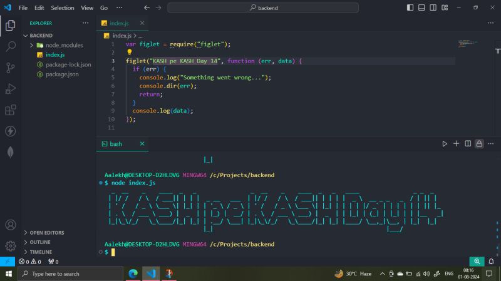Open VS Code taskbar icon
This screenshot has height=281, width=501.
(151, 273)
